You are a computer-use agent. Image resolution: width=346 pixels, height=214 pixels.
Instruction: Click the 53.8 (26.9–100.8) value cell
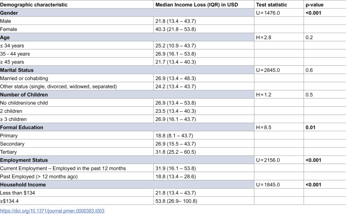[x=203, y=201]
